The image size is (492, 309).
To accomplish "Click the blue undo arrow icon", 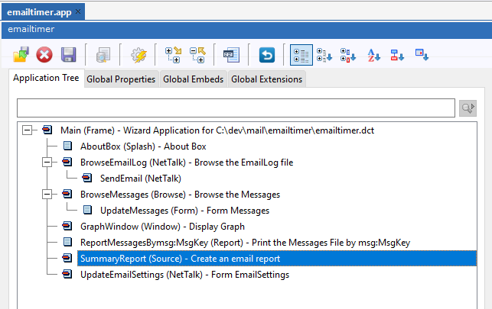I will click(266, 55).
